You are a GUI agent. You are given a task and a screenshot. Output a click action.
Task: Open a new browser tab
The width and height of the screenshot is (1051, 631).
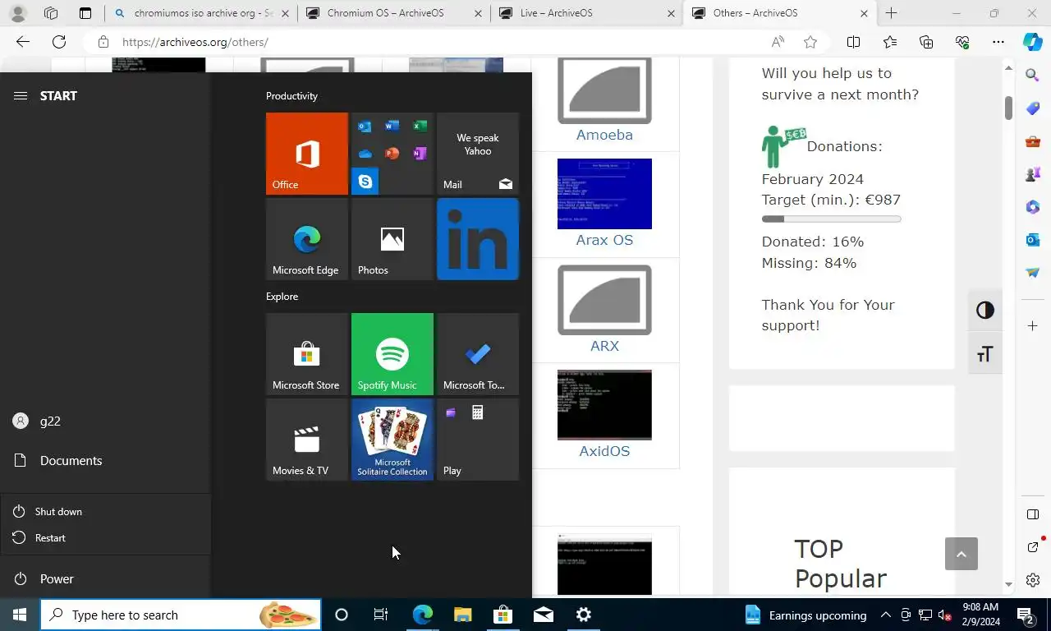[891, 13]
